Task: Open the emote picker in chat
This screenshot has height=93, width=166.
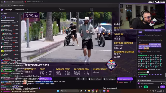Action: pyautogui.click(x=164, y=83)
